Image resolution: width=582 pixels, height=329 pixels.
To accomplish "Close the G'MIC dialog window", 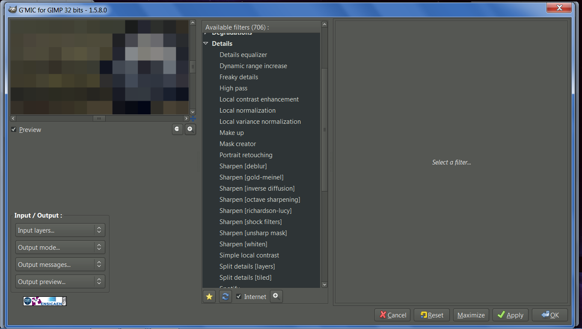I will pos(560,7).
